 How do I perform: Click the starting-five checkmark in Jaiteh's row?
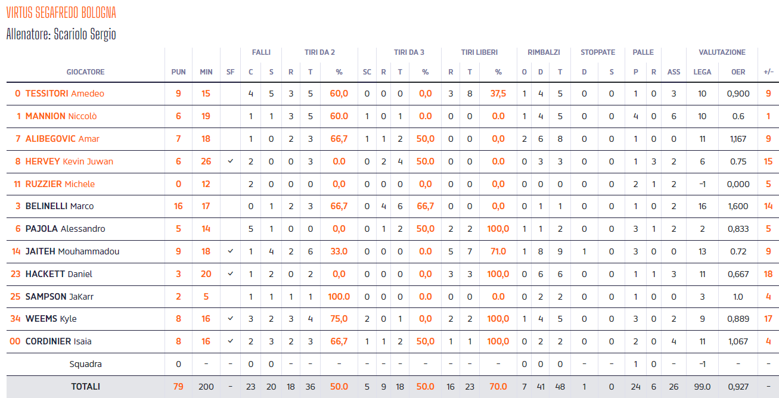230,251
